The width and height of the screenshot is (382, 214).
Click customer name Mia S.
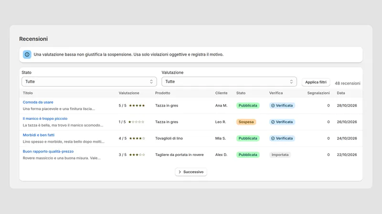pos(221,138)
